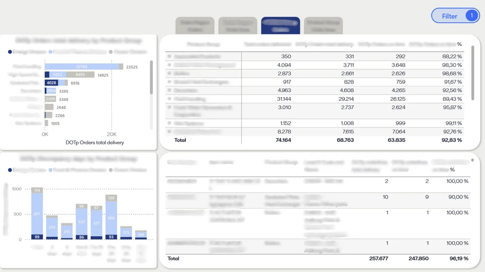
Task: Click the product group table's vertical scrollbar
Action: coord(473,73)
